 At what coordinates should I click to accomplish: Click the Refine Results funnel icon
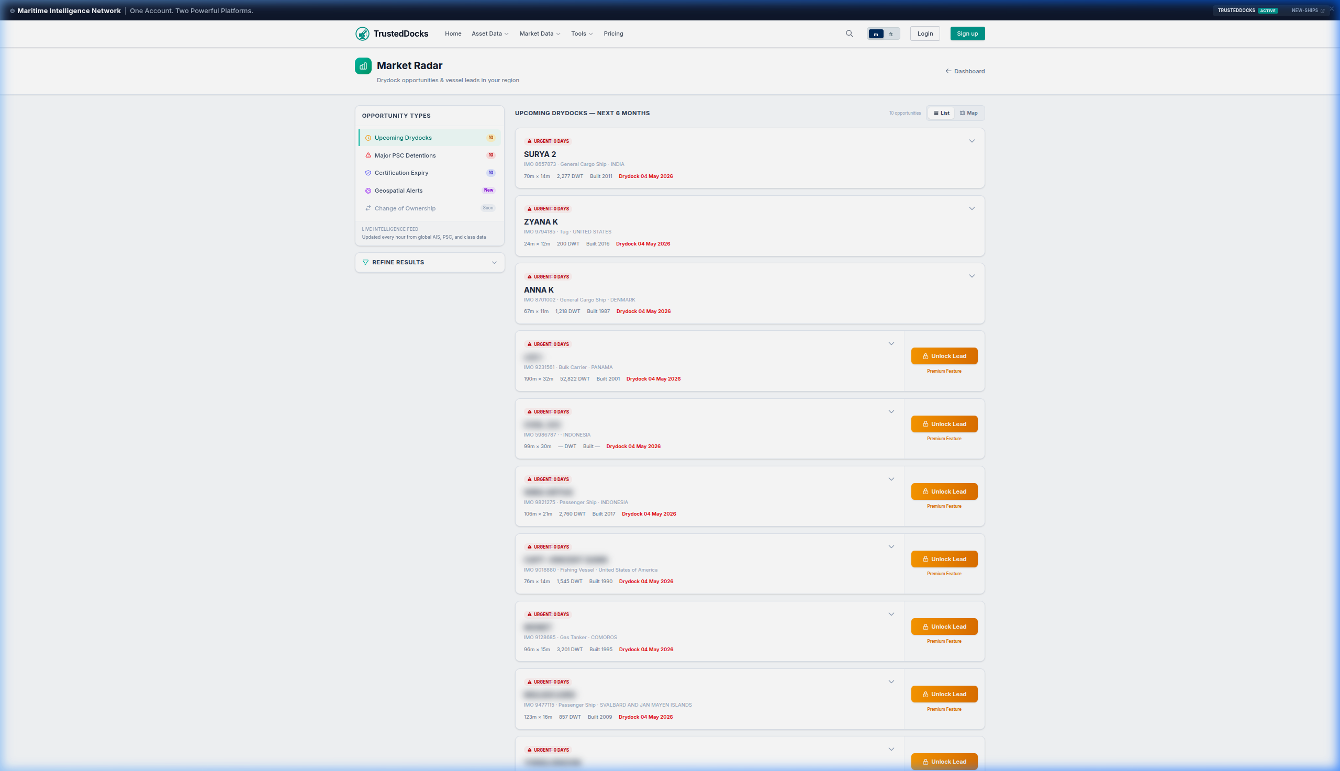[x=365, y=262]
